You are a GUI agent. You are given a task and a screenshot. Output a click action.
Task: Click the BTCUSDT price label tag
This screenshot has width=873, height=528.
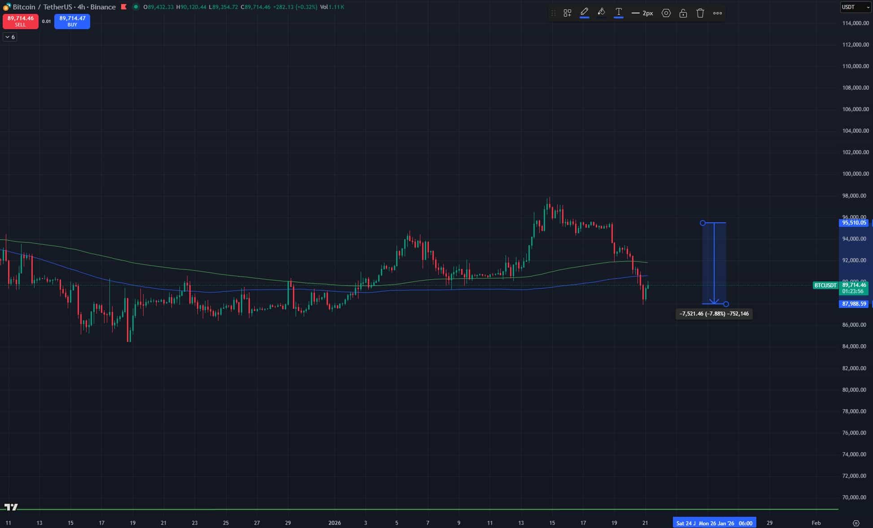825,285
